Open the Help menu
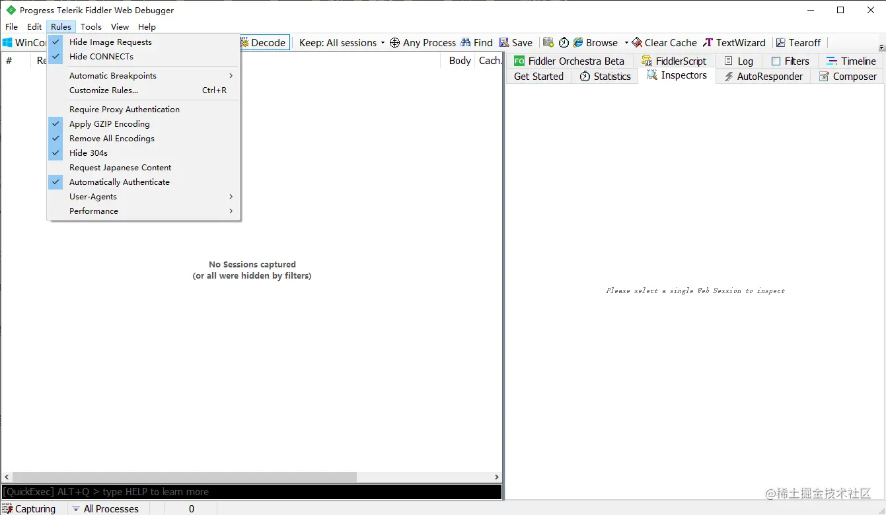This screenshot has width=886, height=515. point(147,27)
